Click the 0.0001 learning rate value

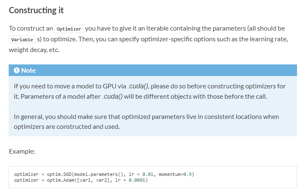[137, 180]
